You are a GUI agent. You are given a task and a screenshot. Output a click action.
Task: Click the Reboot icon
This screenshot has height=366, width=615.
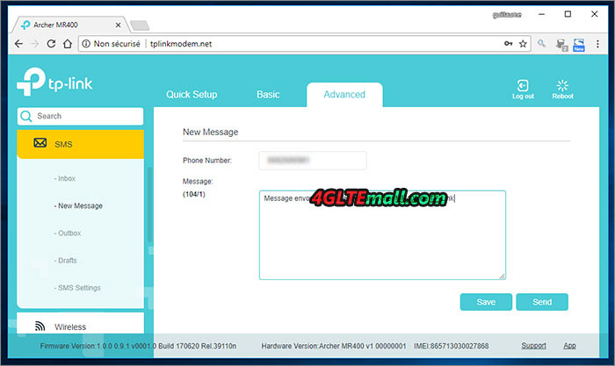(x=562, y=86)
